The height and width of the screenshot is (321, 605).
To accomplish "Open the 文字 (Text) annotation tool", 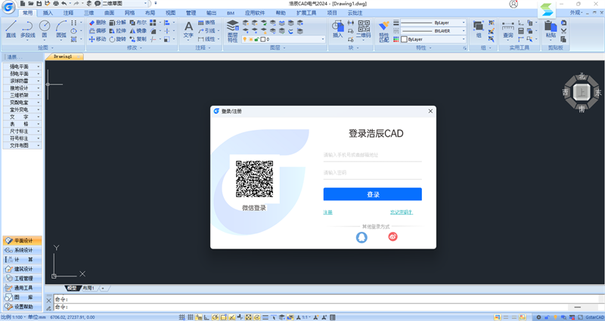I will tap(188, 29).
